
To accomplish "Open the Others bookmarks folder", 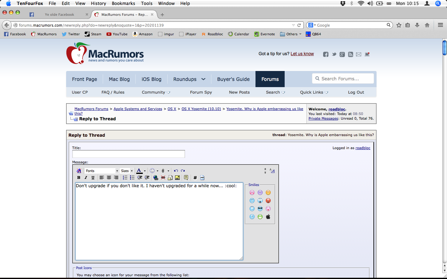I will coord(291,34).
